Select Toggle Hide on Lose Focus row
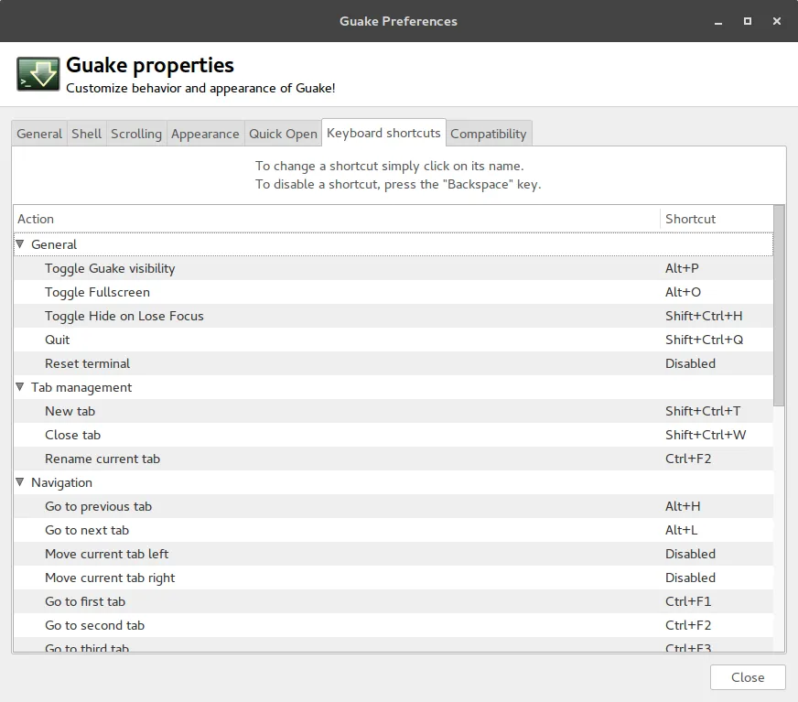This screenshot has width=798, height=702. coord(394,316)
